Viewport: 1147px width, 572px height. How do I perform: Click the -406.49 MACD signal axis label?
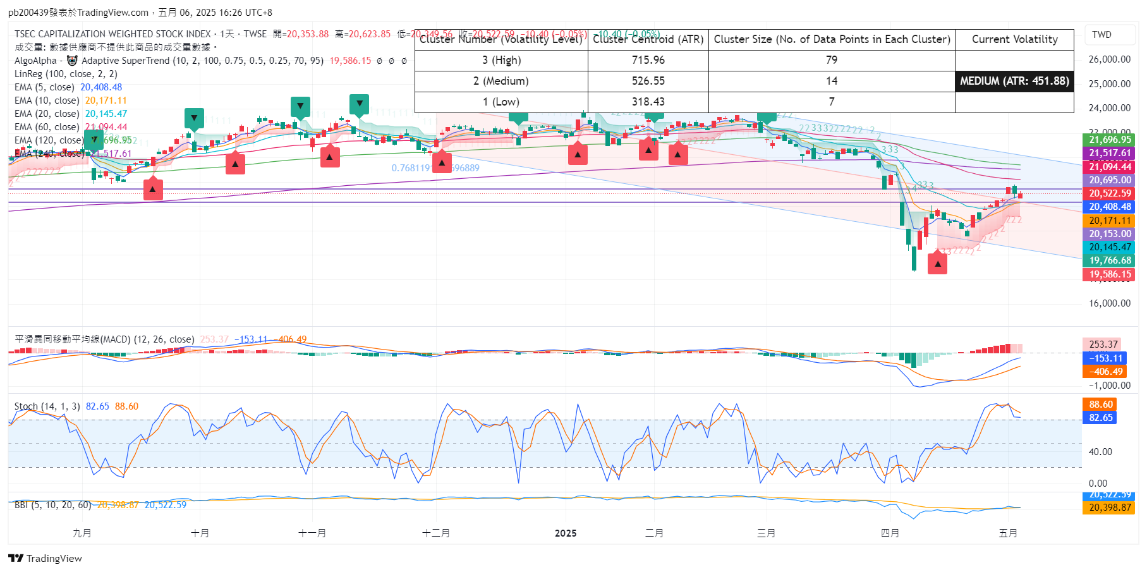coord(1105,372)
